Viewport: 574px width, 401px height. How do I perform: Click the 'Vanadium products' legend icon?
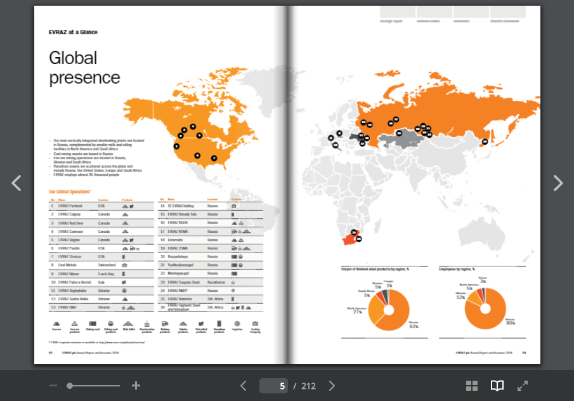click(219, 324)
